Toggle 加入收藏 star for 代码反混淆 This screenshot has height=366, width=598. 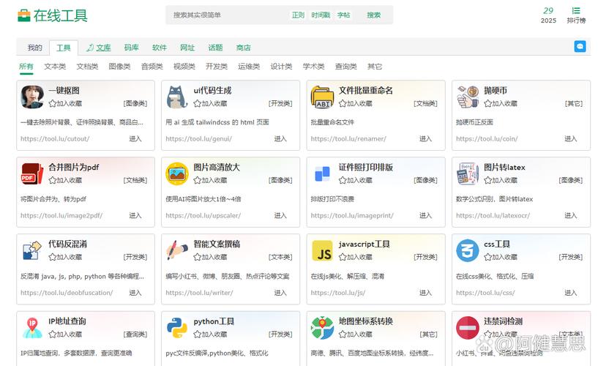click(53, 258)
